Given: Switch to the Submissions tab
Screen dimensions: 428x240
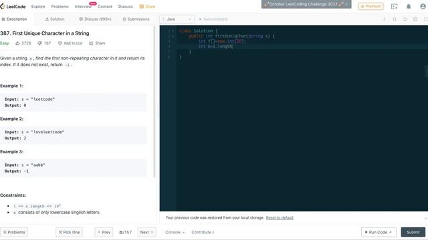Looking at the screenshot, I should coord(136,19).
